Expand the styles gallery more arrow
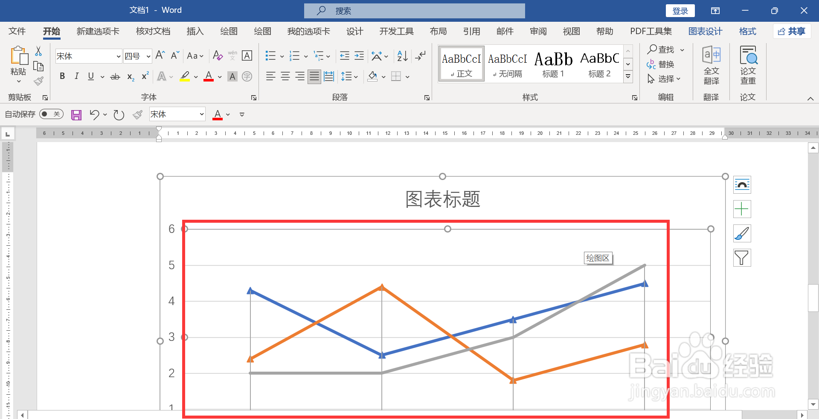The height and width of the screenshot is (419, 819). coord(628,77)
